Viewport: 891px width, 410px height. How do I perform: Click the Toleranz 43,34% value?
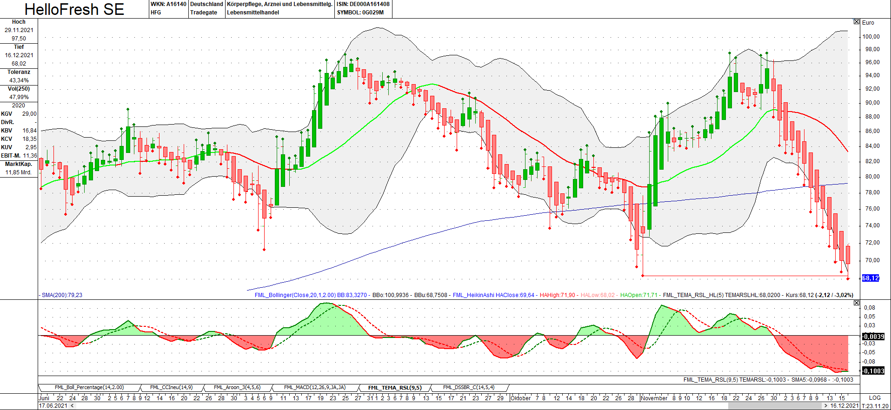(19, 80)
